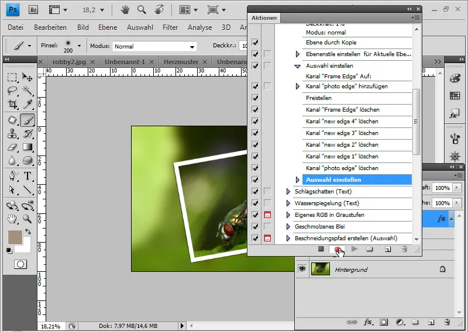The height and width of the screenshot is (332, 468).
Task: Select the Rectangular Marquee tool
Action: point(12,77)
